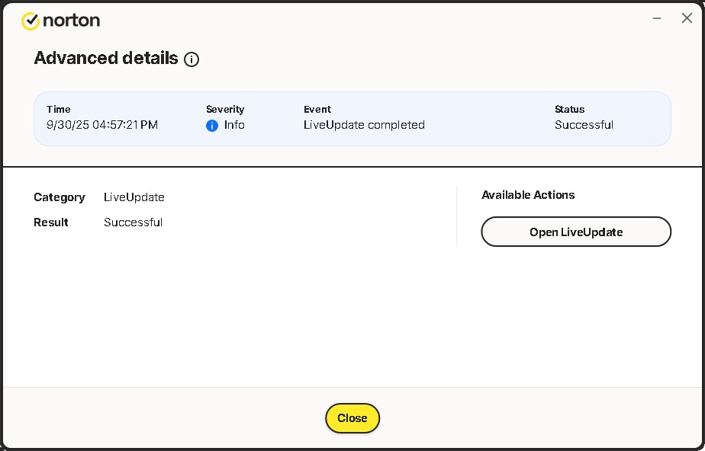The width and height of the screenshot is (705, 451).
Task: Click the info icon beside Advanced details
Action: point(192,59)
